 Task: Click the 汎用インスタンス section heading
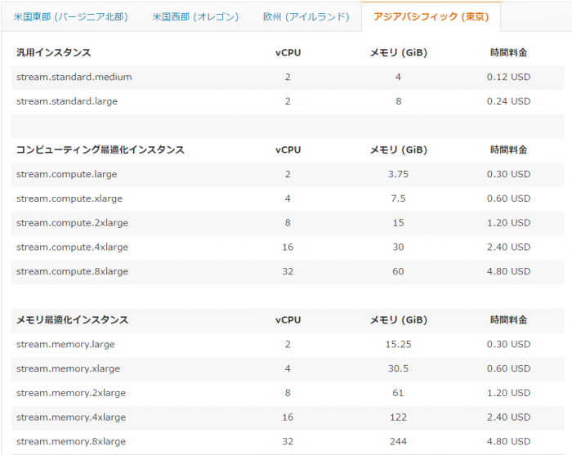point(54,52)
